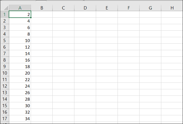
Task: Click cell containing value 10
Action: pyautogui.click(x=20, y=40)
